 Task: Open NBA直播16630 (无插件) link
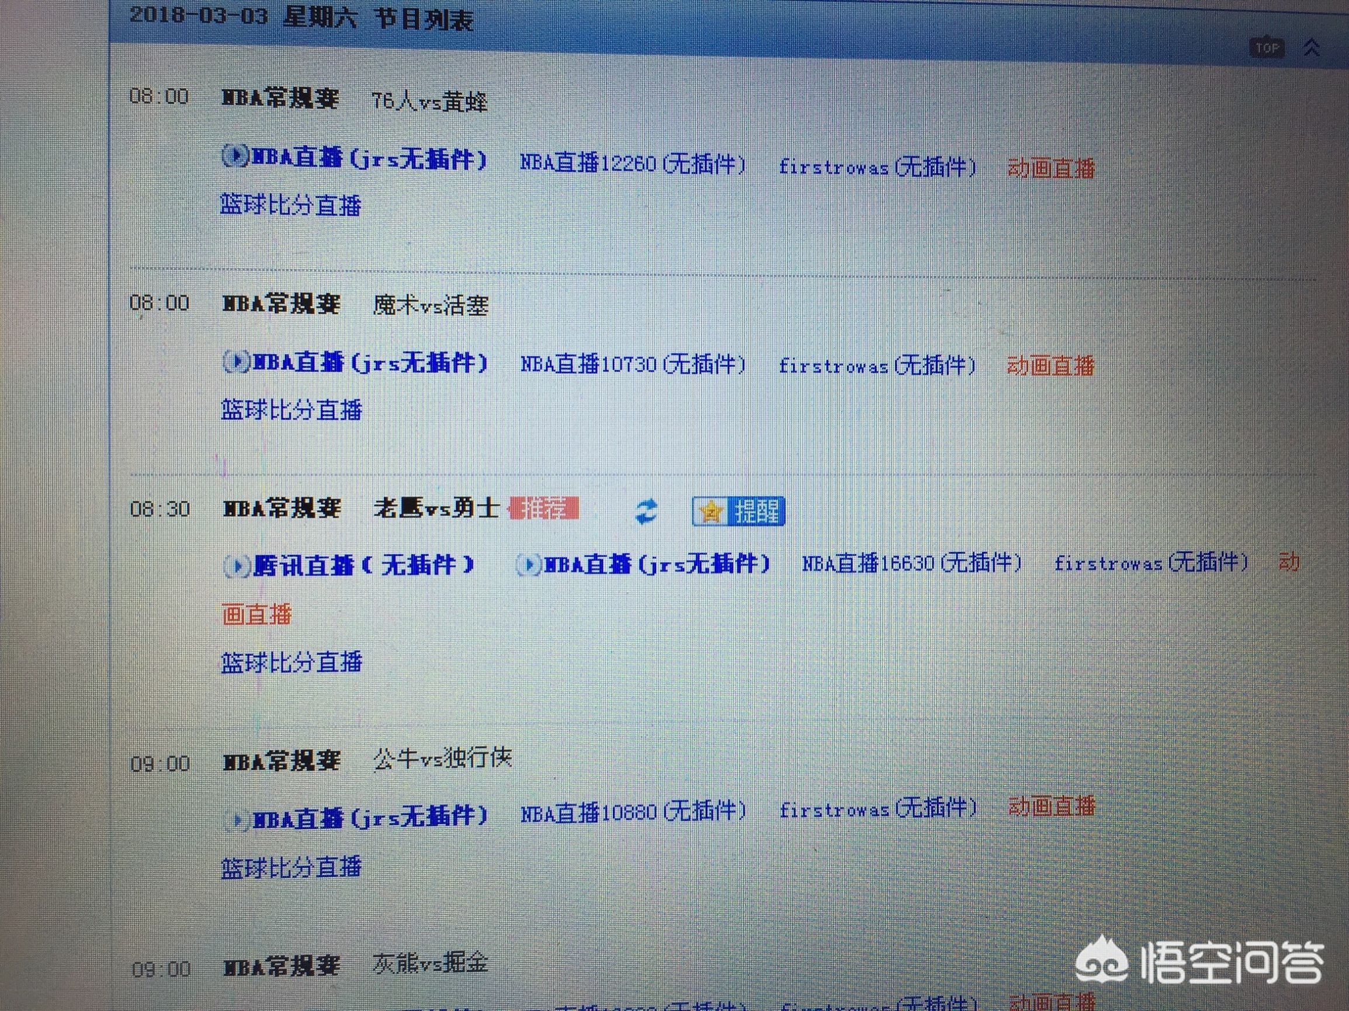pos(912,563)
